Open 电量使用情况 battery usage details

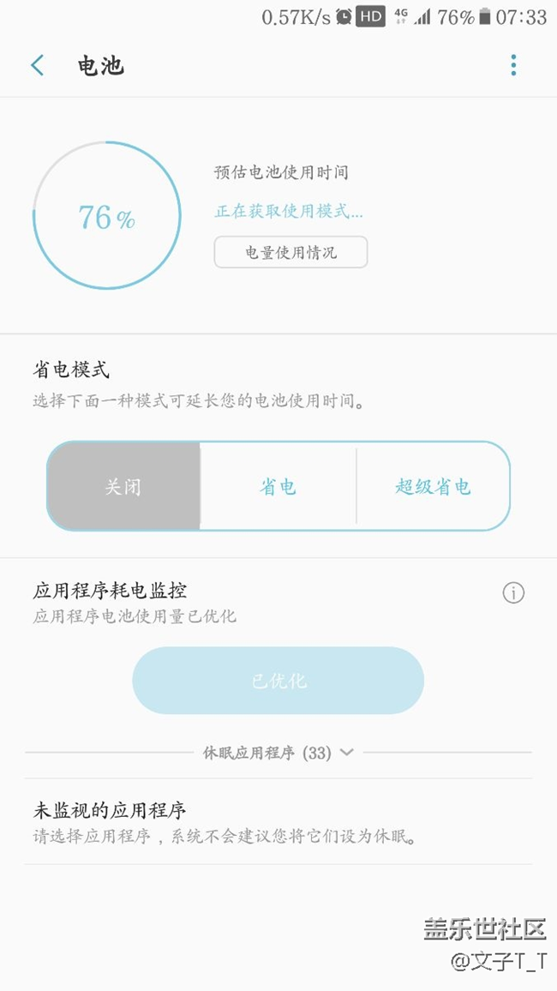290,252
